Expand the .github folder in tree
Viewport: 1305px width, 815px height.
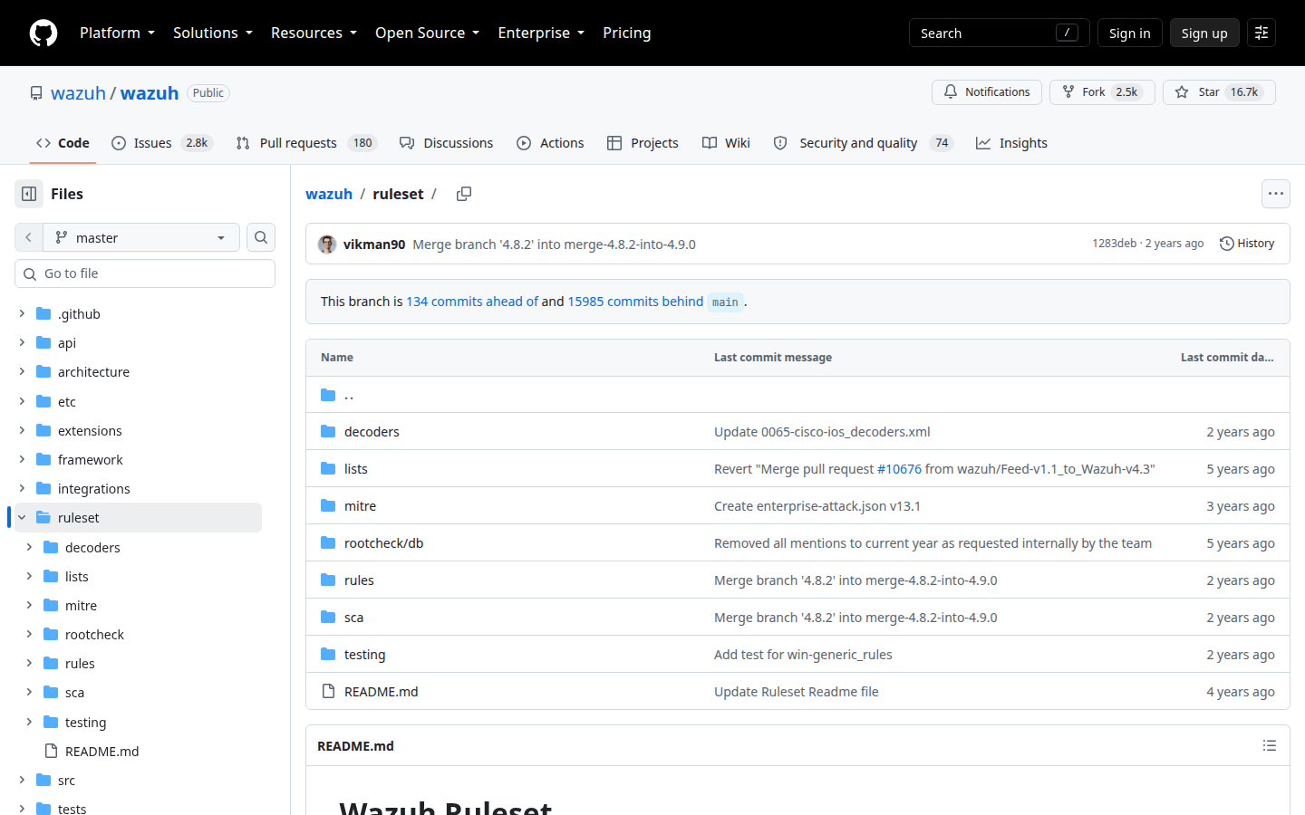[22, 314]
